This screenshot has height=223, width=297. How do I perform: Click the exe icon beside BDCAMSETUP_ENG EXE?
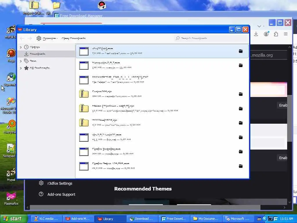tap(84, 80)
